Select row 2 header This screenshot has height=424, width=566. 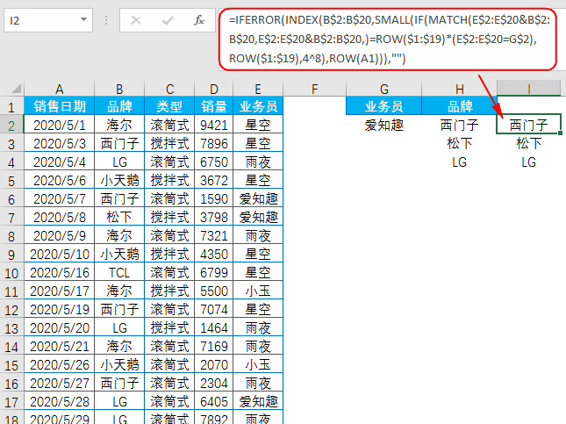11,126
